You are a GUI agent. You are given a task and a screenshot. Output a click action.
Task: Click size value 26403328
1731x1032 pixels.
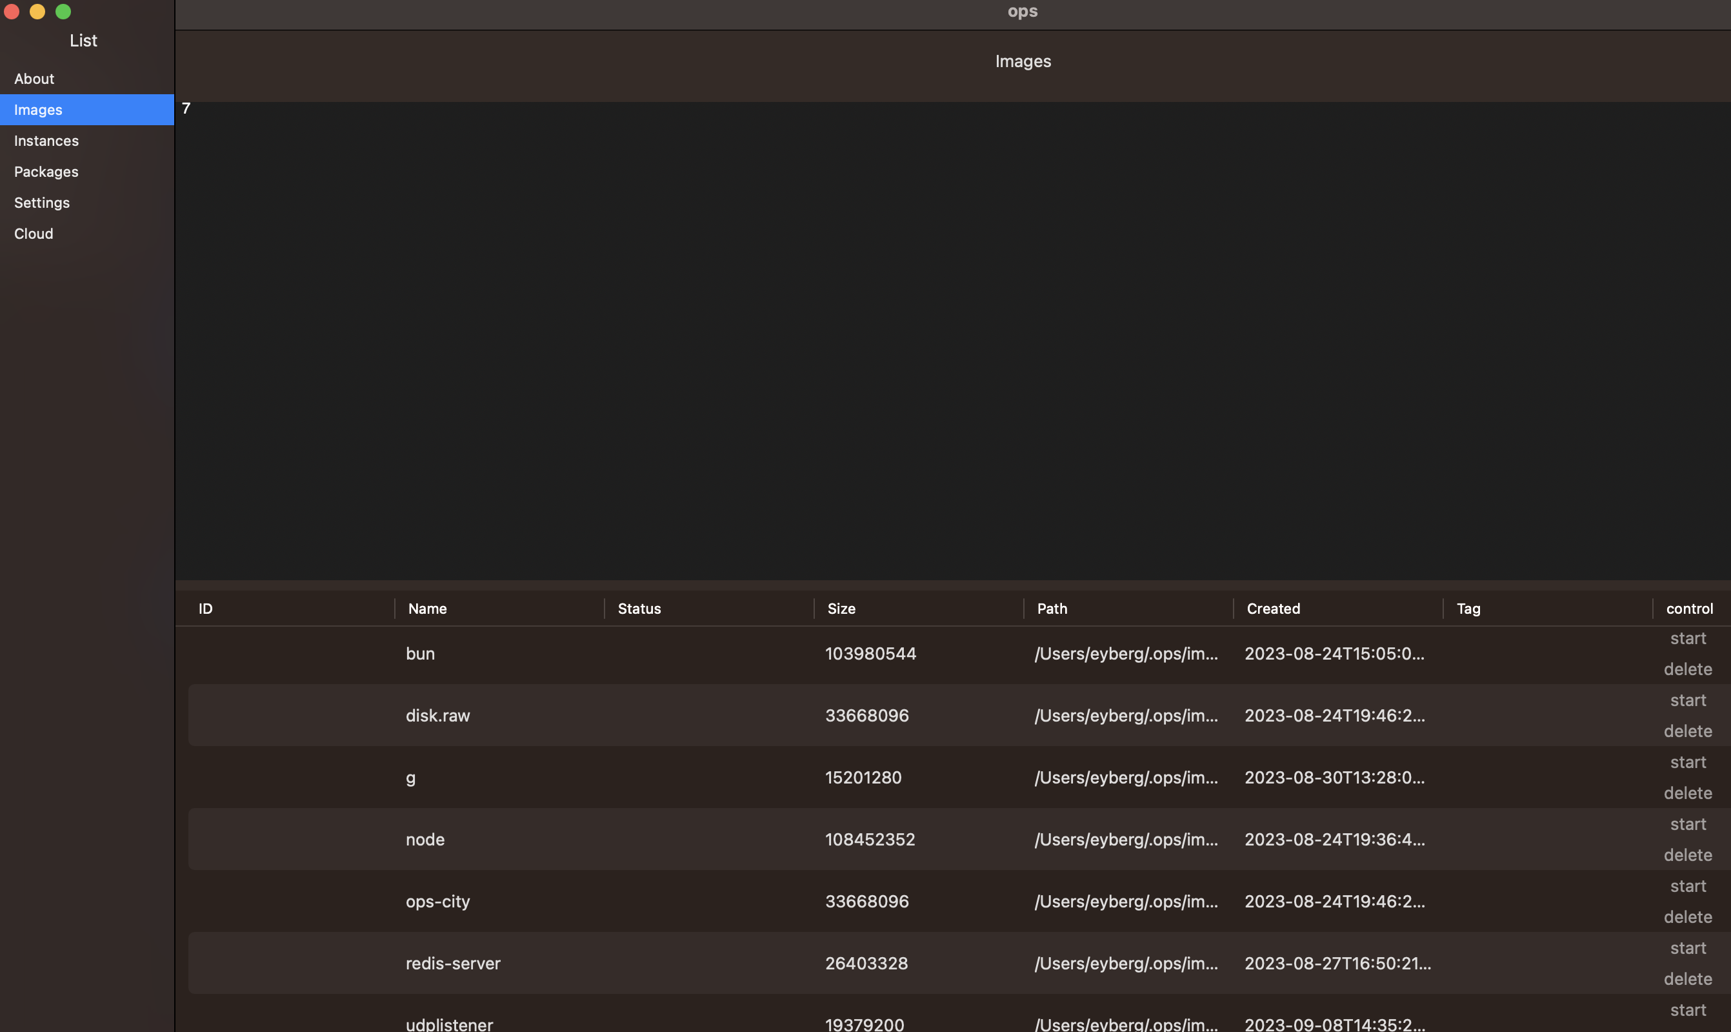coord(866,963)
